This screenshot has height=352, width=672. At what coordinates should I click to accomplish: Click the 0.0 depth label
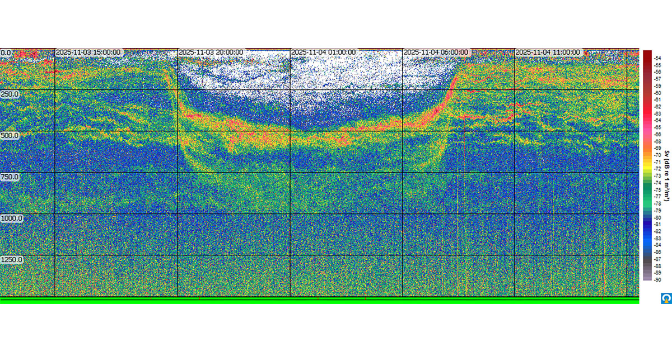[6, 53]
